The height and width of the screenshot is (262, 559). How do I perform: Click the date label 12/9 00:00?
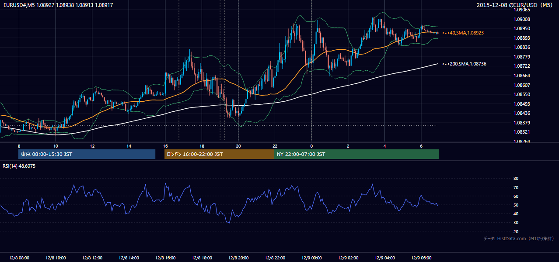[x=311, y=258]
